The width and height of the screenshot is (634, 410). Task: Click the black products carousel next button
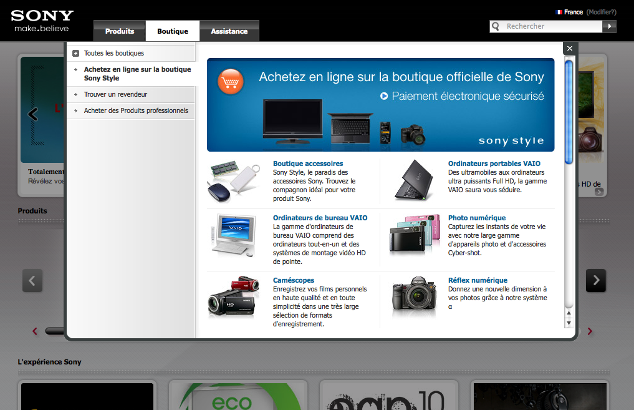(x=596, y=280)
